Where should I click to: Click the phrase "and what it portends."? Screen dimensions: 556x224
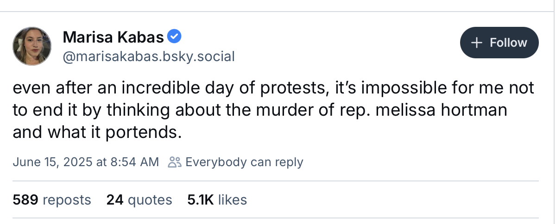tap(96, 133)
